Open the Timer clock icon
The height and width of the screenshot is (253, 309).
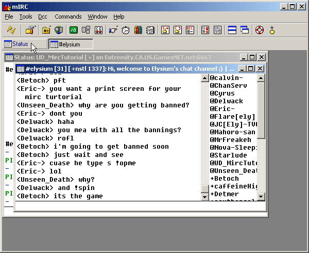(x=126, y=30)
